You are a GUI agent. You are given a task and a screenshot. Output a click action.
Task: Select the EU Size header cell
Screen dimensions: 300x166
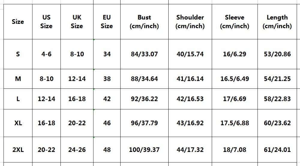(107, 22)
